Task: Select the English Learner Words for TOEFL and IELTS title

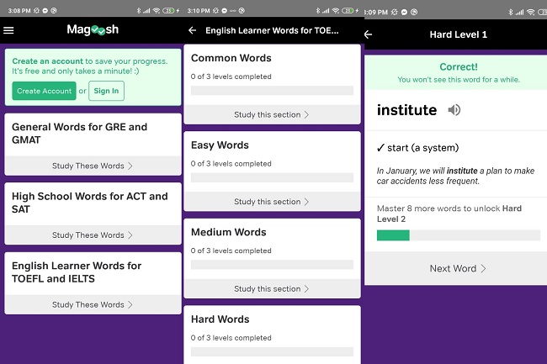Action: (x=77, y=272)
